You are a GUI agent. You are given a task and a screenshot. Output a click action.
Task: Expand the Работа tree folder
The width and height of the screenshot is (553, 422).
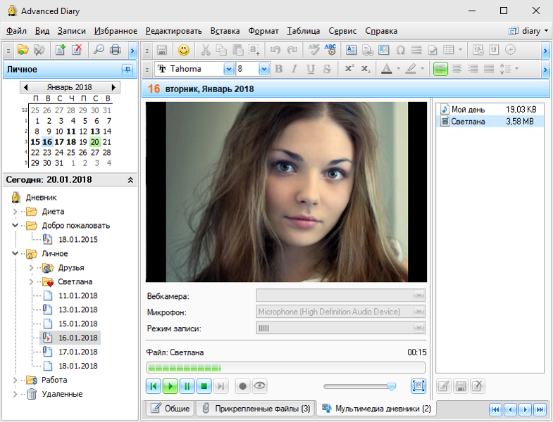click(x=15, y=380)
